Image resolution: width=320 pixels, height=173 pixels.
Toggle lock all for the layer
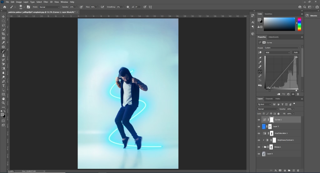tap(278, 114)
